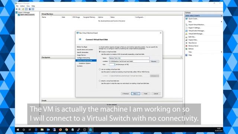The image size is (238, 134).
Task: Expand the New submenu in Actions pane
Action: tap(222, 22)
